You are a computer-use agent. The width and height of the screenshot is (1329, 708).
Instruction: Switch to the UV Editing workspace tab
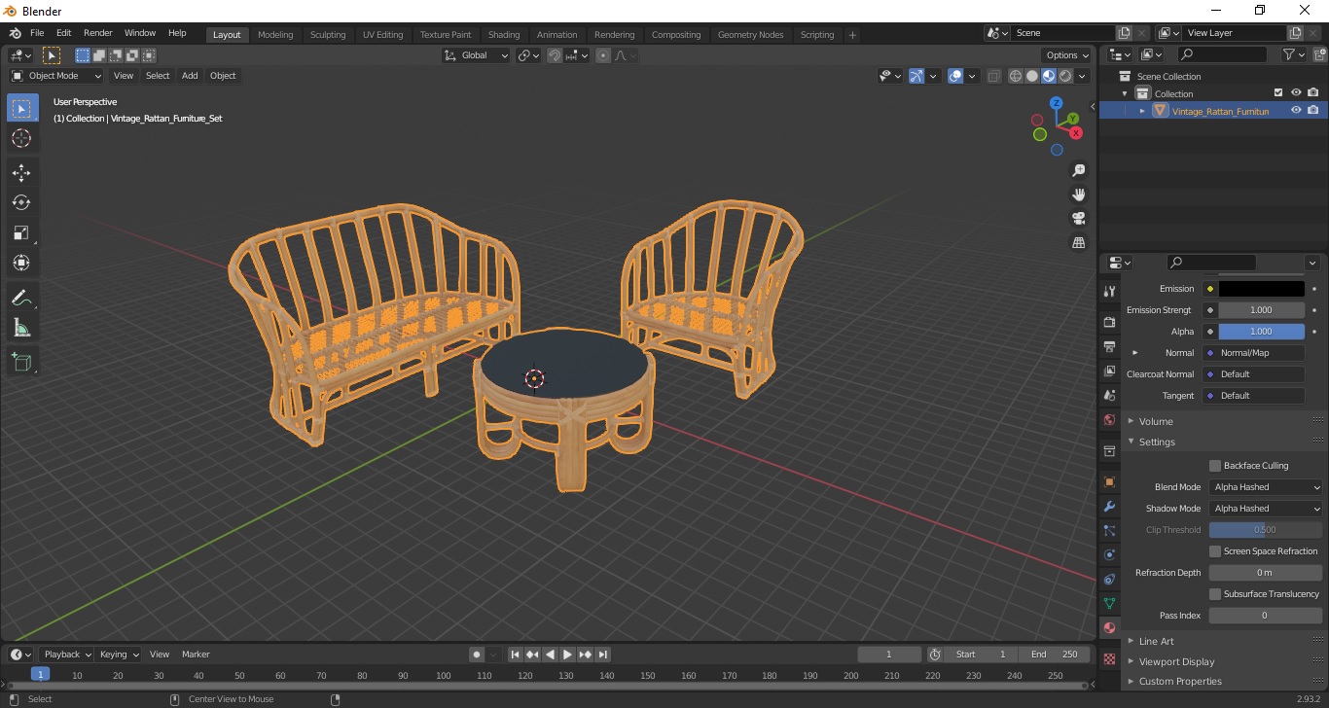click(x=382, y=35)
